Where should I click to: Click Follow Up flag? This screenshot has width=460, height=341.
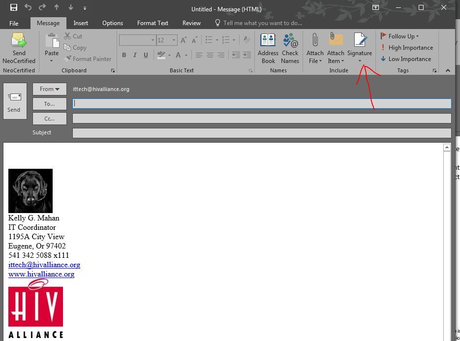click(x=399, y=36)
